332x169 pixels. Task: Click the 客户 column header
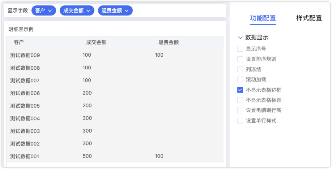tap(19, 42)
